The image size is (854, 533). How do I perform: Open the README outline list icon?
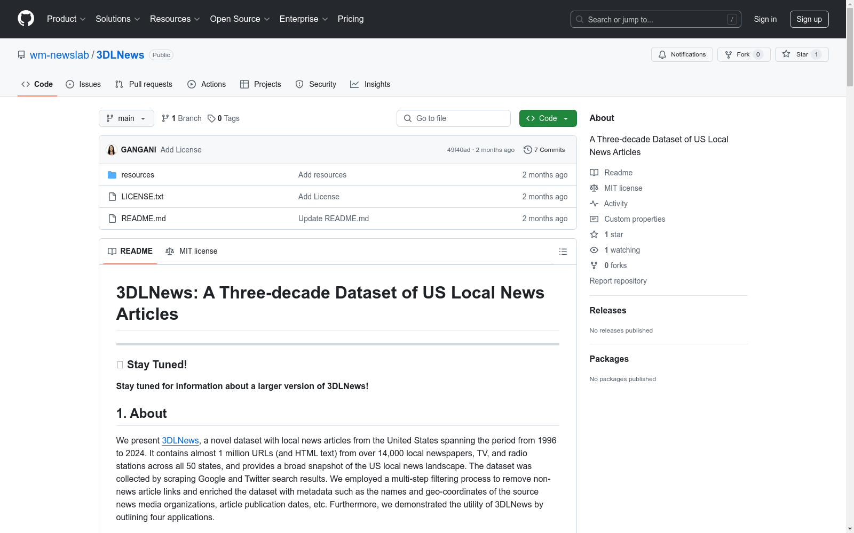pyautogui.click(x=563, y=252)
